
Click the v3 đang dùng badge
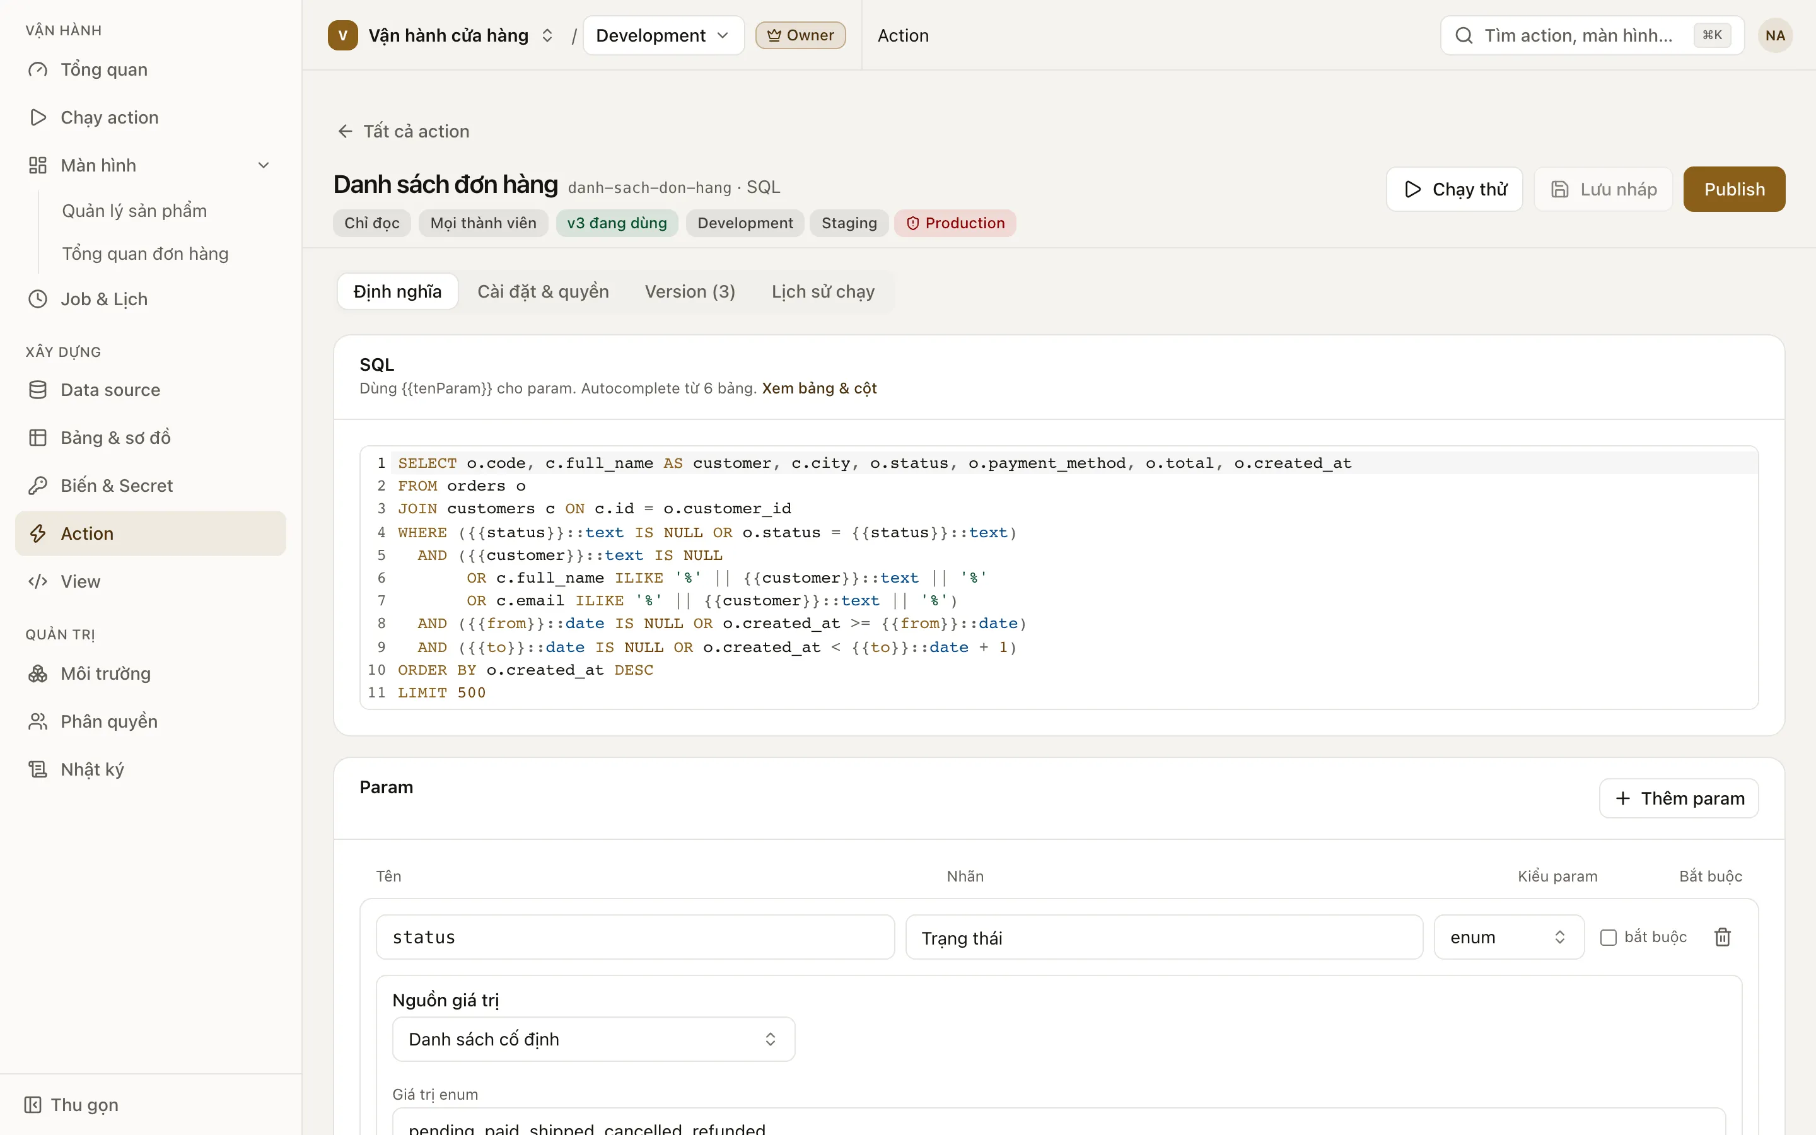tap(617, 223)
